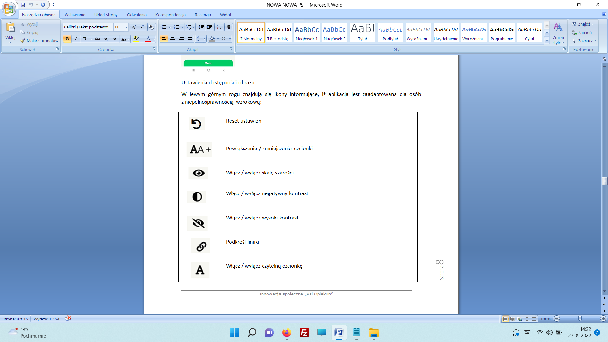Toggle italic formatting
Image resolution: width=608 pixels, height=342 pixels.
(x=76, y=39)
